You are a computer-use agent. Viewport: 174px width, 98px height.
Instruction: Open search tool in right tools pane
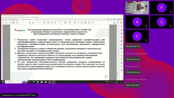pos(122,26)
